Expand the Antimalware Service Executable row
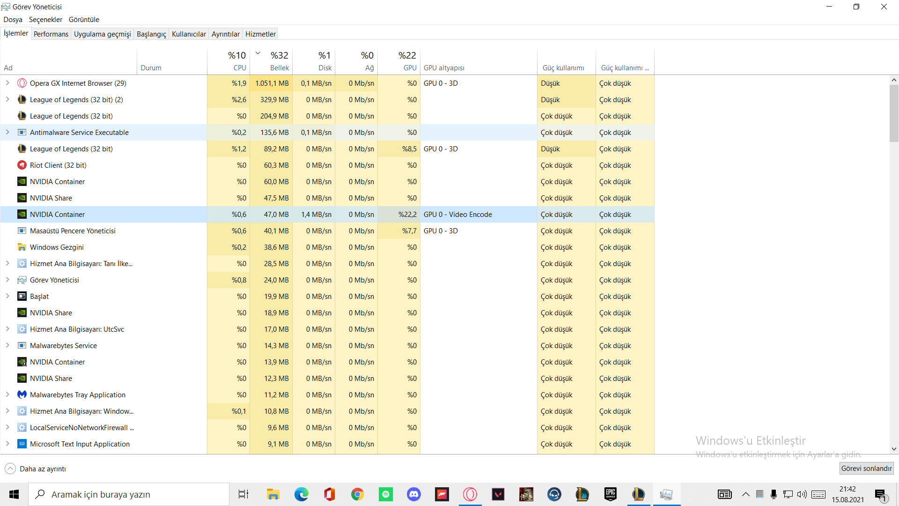The width and height of the screenshot is (899, 506). coord(7,132)
